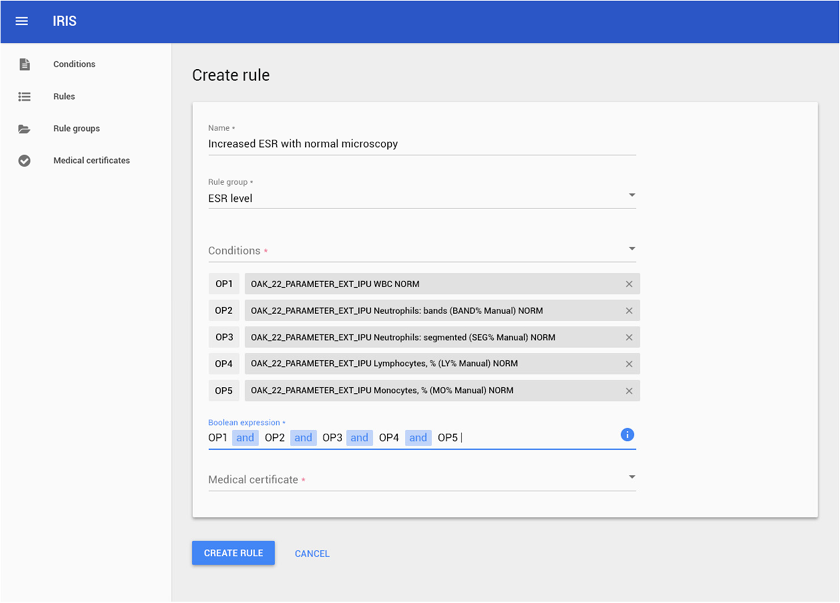The height and width of the screenshot is (603, 840).
Task: Click into the Name text field
Action: pyautogui.click(x=421, y=144)
